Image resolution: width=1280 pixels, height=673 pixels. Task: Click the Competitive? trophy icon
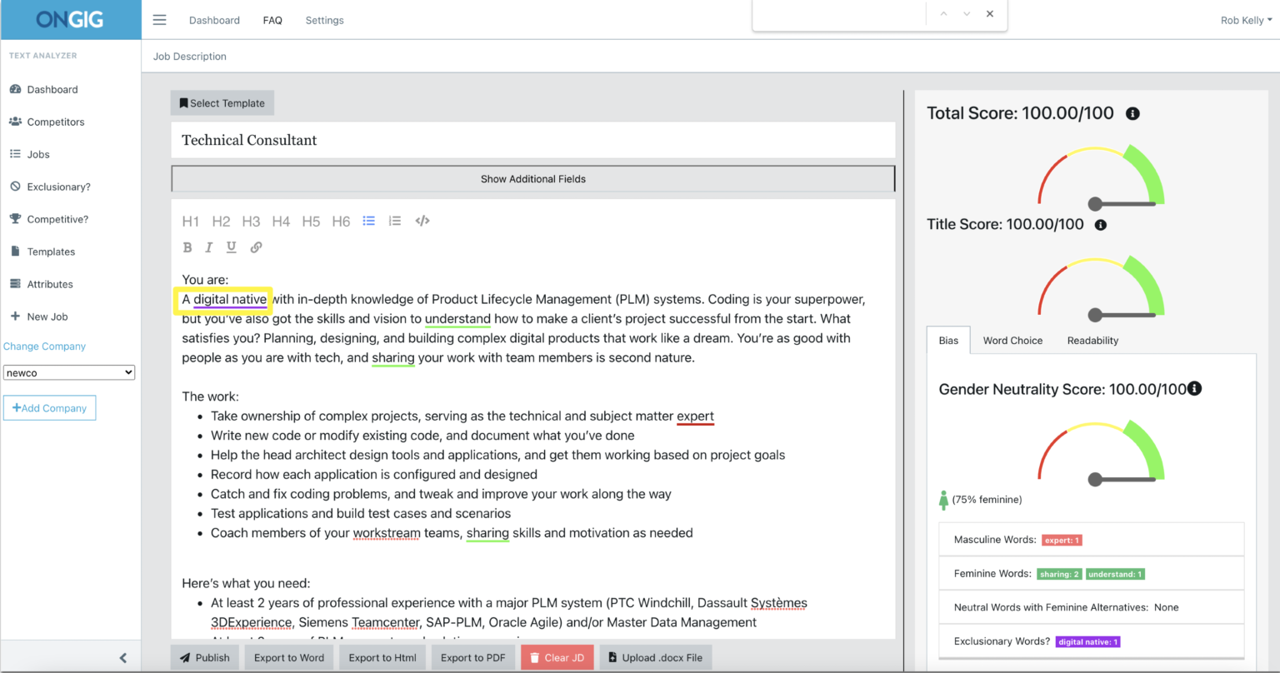(16, 218)
